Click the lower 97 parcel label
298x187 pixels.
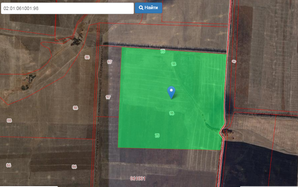click(108, 97)
